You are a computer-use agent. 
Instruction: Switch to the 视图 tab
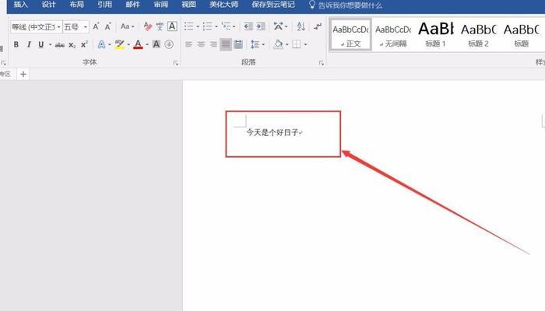click(x=188, y=5)
